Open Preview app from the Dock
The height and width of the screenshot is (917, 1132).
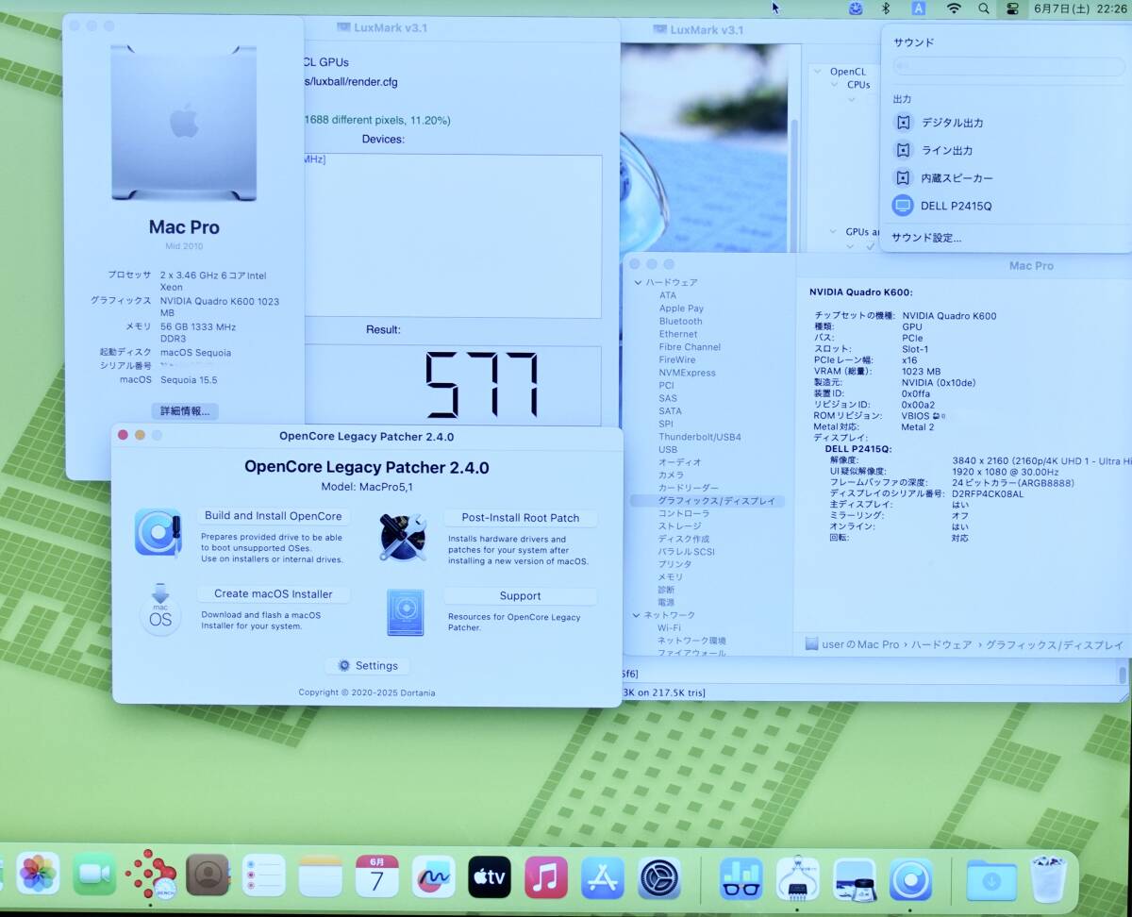pyautogui.click(x=855, y=879)
